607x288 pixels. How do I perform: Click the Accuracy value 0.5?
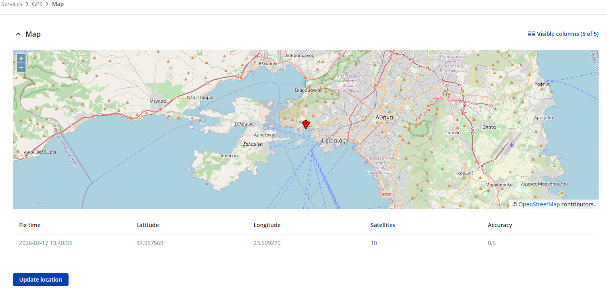click(x=491, y=243)
